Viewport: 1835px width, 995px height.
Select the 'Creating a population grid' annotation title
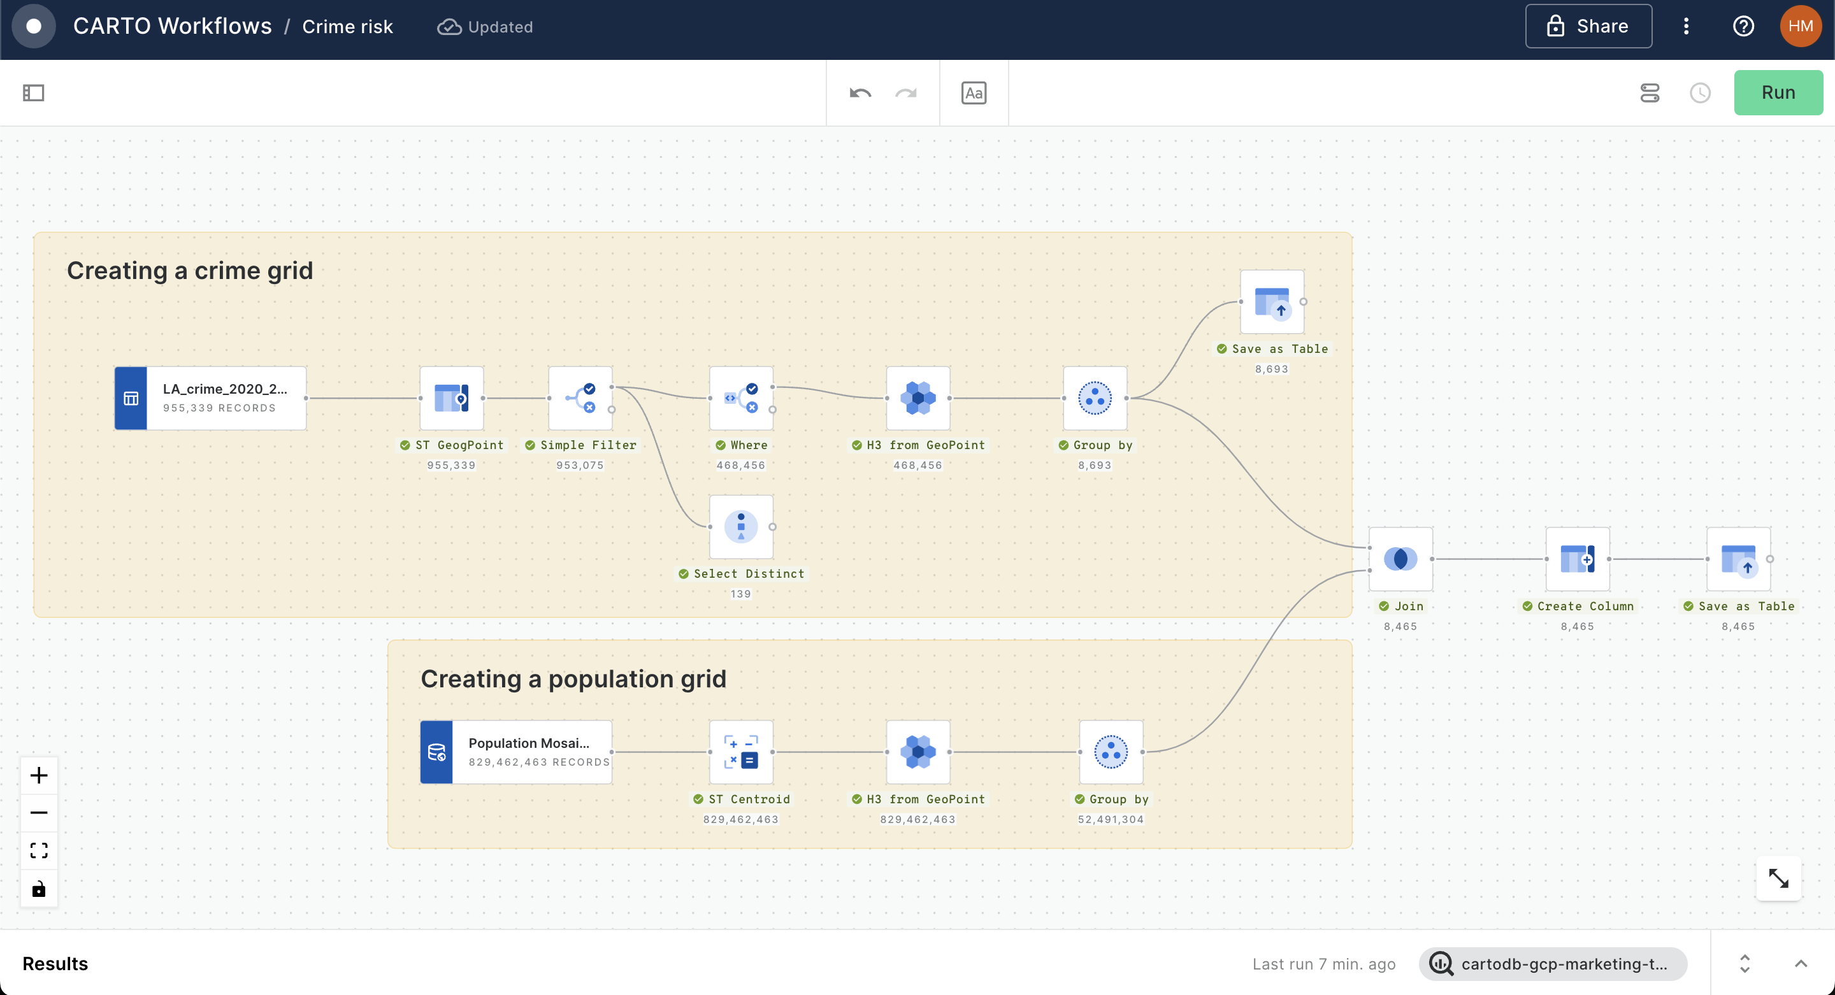point(573,679)
